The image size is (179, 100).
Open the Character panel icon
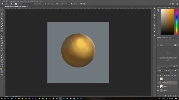coord(154,29)
